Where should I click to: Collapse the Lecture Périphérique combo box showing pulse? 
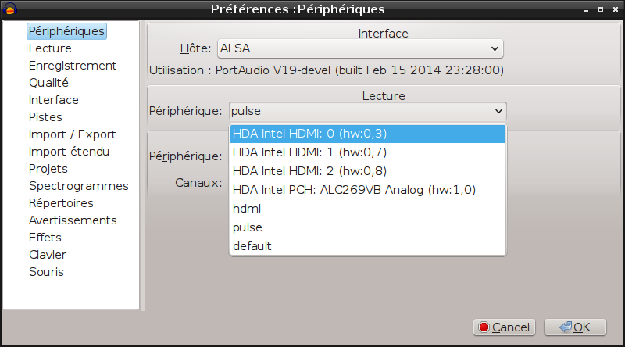tap(367, 111)
